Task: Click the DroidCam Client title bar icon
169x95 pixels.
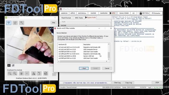Action: (6, 18)
